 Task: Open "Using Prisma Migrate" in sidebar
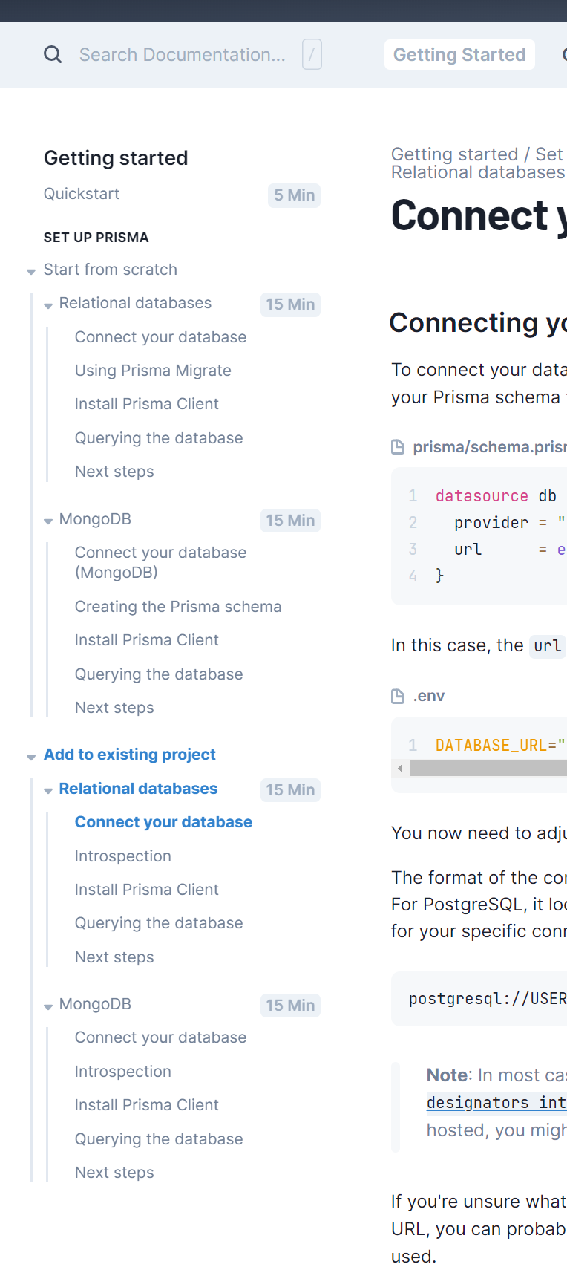click(153, 370)
